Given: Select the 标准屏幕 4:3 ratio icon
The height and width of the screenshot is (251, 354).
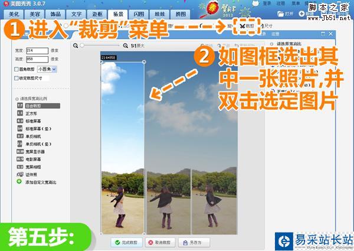Looking at the screenshot, I should [x=20, y=121].
